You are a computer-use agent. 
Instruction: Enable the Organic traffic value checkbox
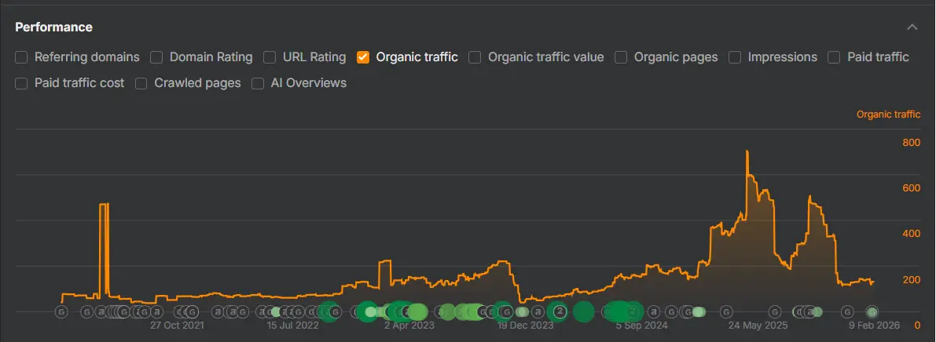475,57
